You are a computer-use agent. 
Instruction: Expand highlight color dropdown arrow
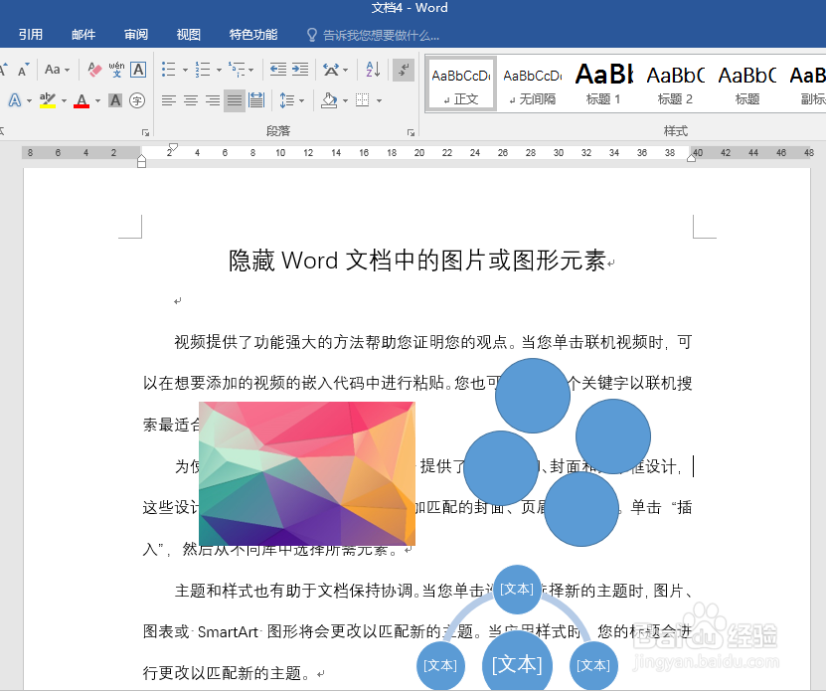pos(64,100)
